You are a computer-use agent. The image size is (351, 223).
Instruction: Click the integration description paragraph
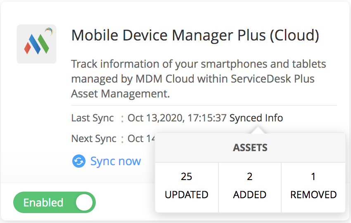click(x=198, y=79)
